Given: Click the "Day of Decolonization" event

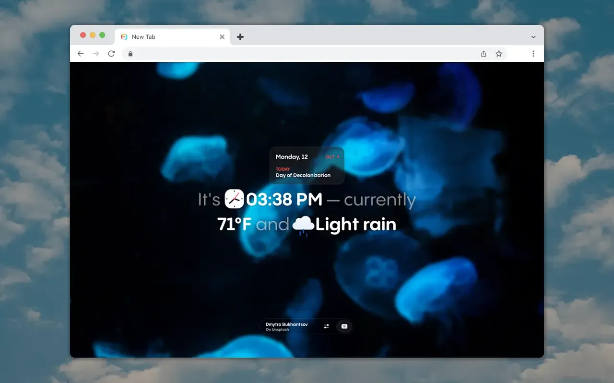Looking at the screenshot, I should coord(303,175).
